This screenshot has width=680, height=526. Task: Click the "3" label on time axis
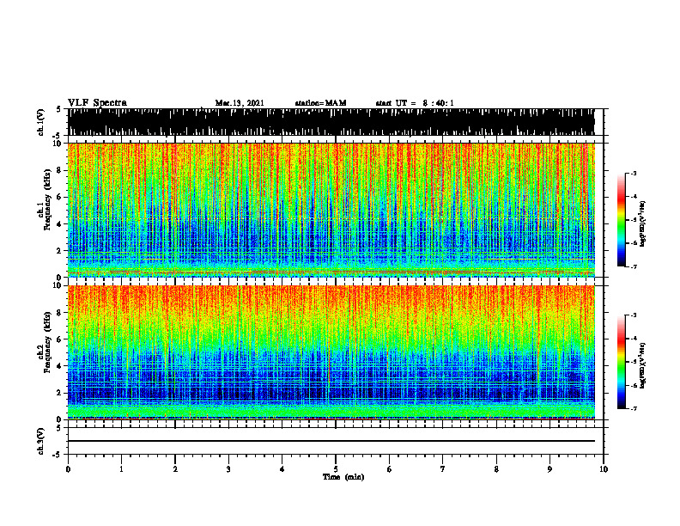(x=228, y=469)
